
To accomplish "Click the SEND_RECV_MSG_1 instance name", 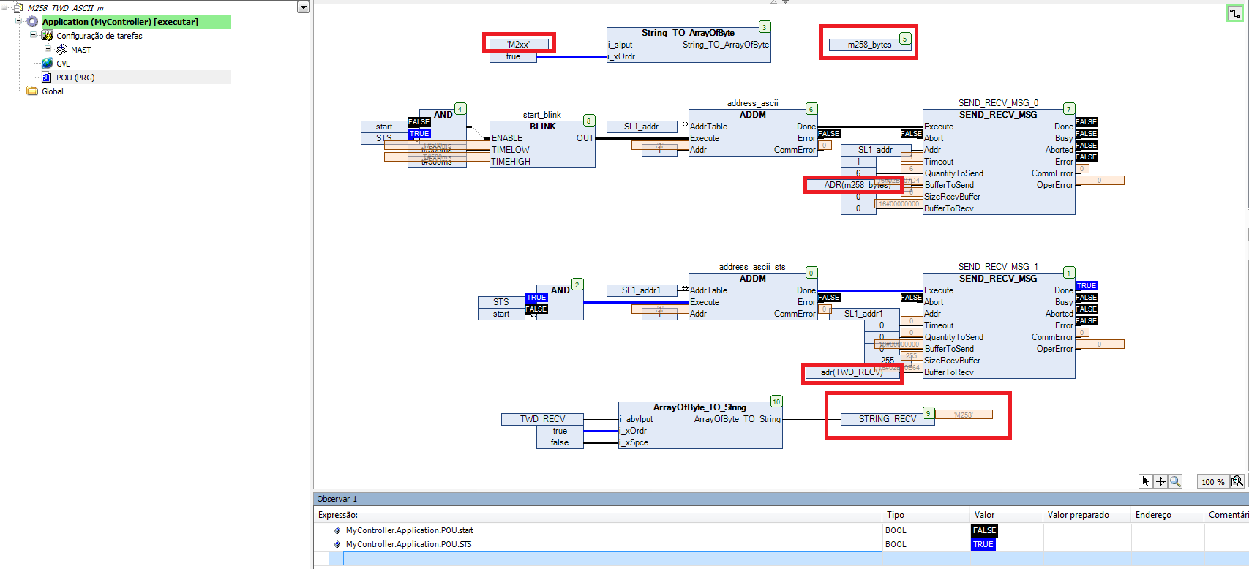I will pos(998,267).
